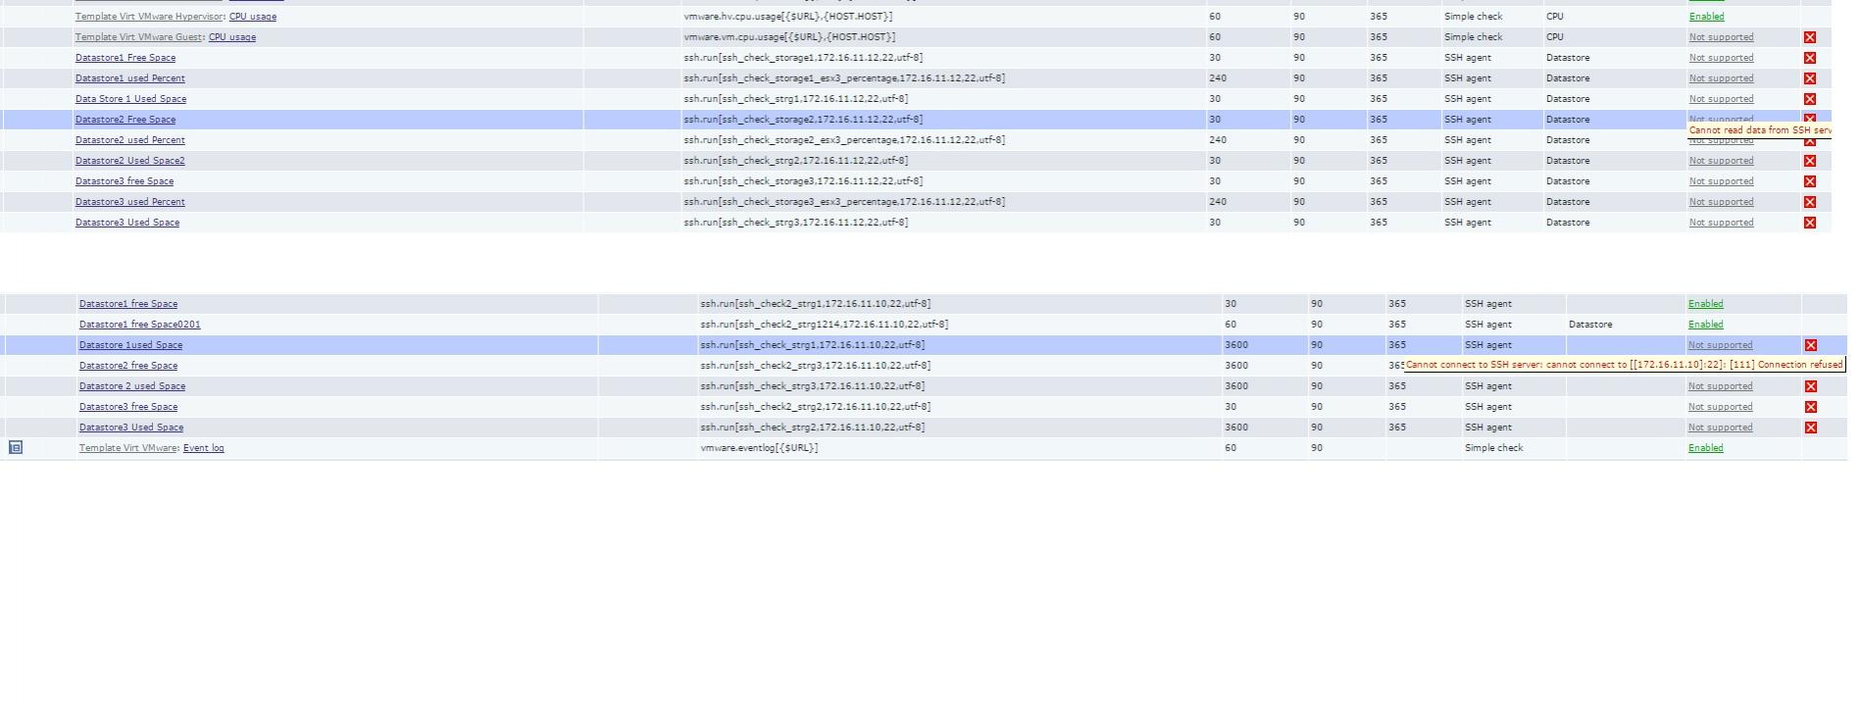Click the red X for Datastore3 used Percent
This screenshot has height=706, width=1860.
[1810, 202]
